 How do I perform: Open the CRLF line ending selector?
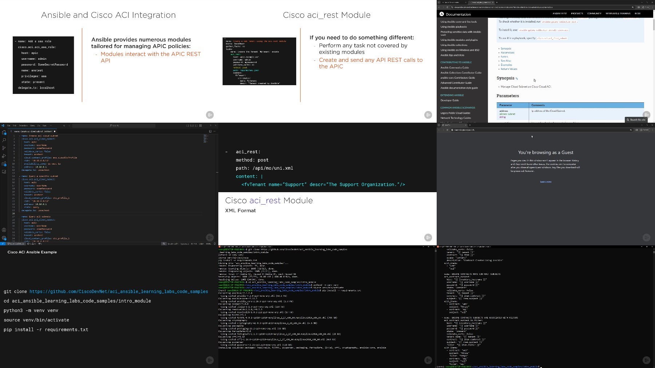201,244
